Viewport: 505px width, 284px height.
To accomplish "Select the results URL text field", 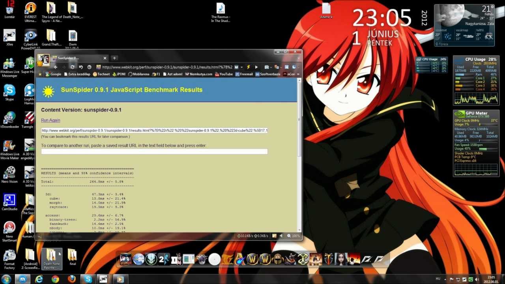I will point(154,130).
